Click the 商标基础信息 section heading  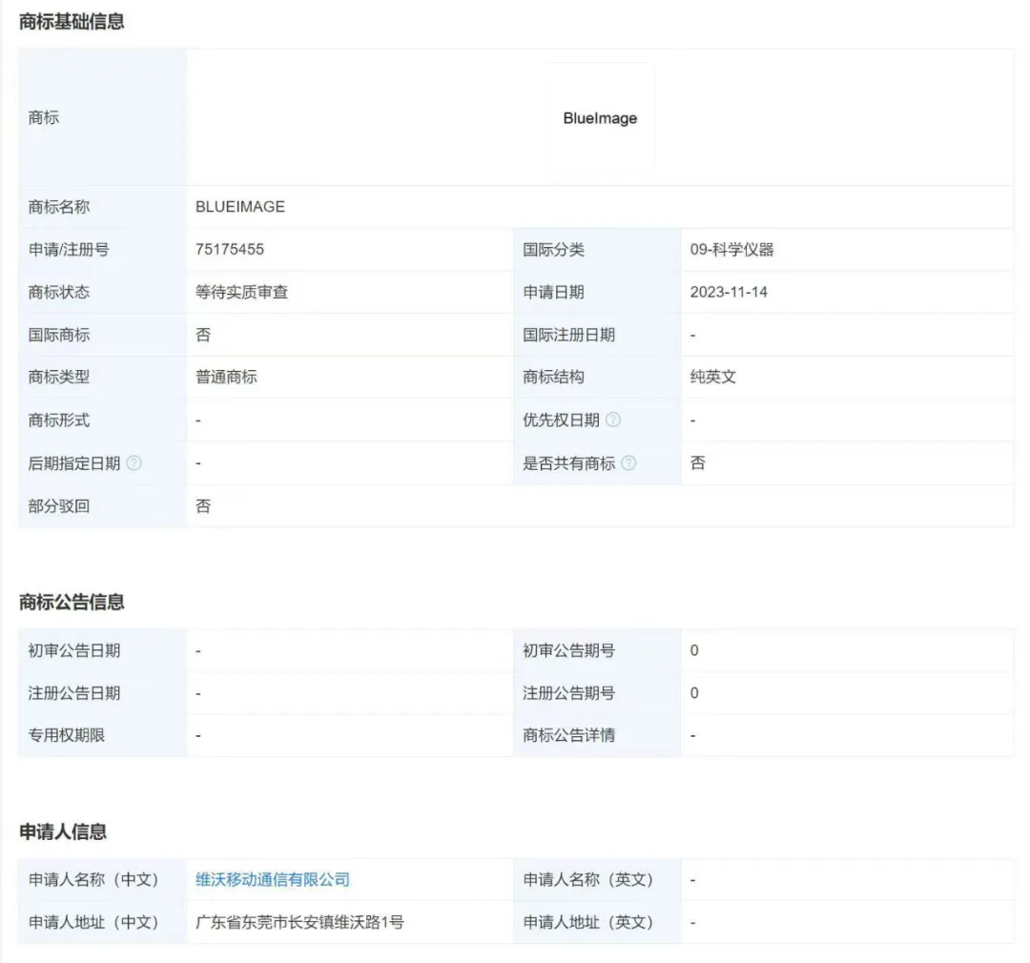click(x=72, y=22)
